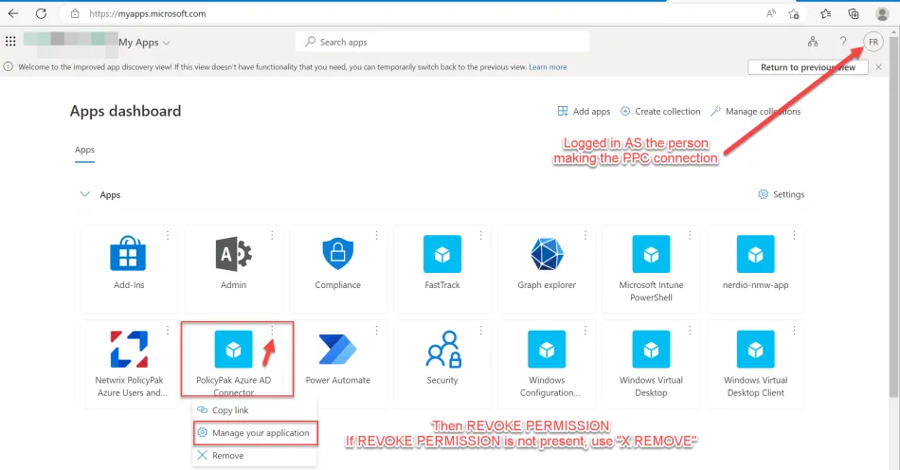Viewport: 900px width, 470px height.
Task: Open the help question mark icon
Action: (x=842, y=42)
